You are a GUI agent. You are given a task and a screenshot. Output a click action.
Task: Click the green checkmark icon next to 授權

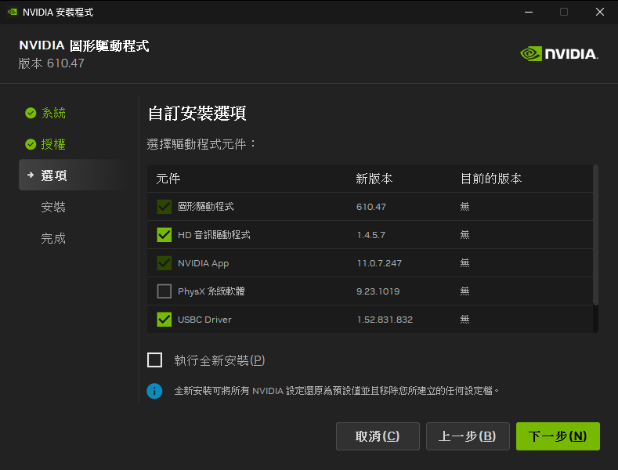click(31, 144)
